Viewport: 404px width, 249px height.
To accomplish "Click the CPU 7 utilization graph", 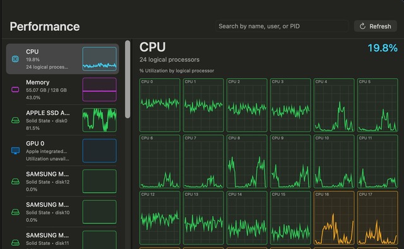I will tap(203, 161).
